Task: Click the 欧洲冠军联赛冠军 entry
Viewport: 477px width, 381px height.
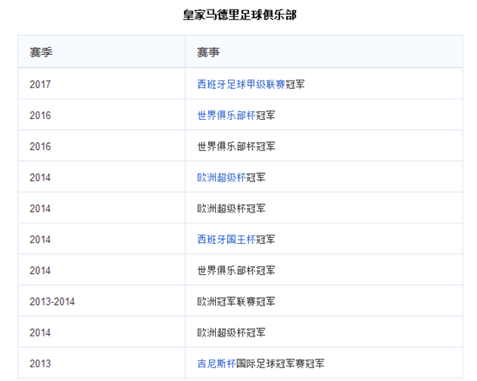Action: pyautogui.click(x=236, y=301)
